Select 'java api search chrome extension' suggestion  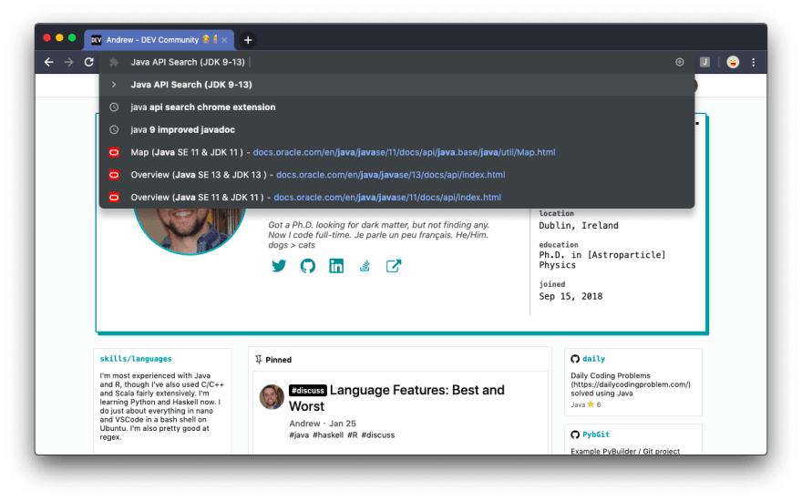(x=397, y=107)
